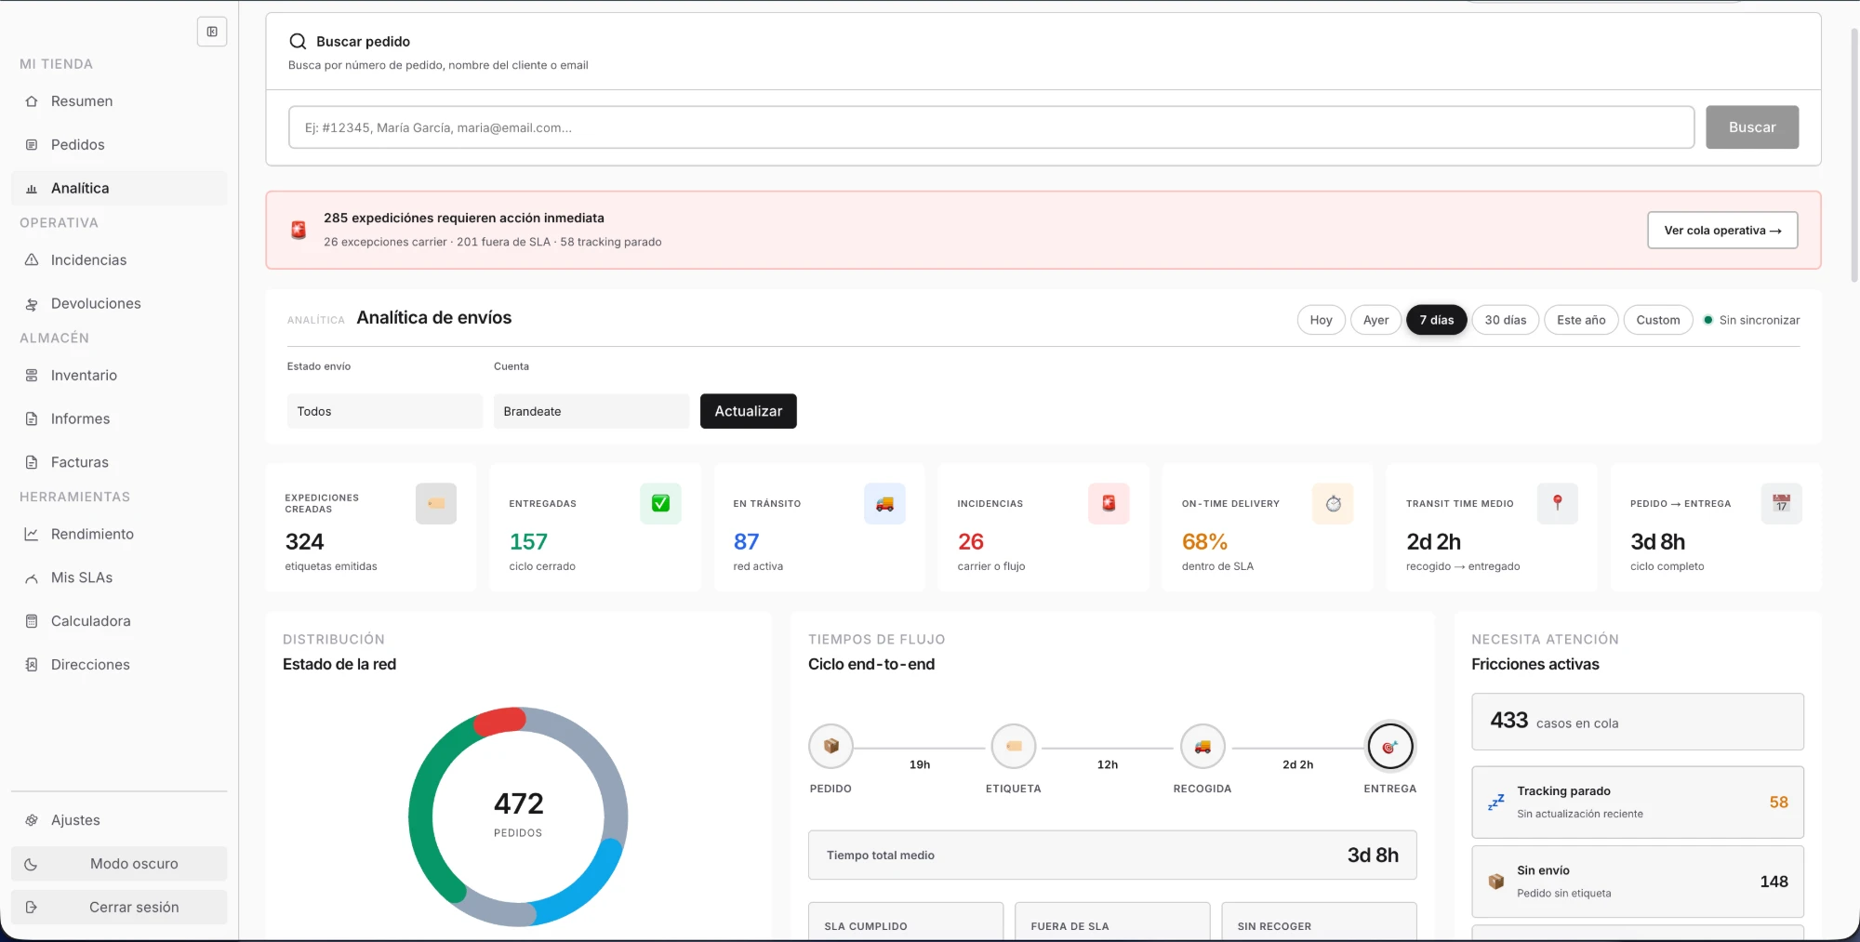This screenshot has width=1860, height=942.
Task: Click the delivery truck icon in En tránsito card
Action: (884, 503)
